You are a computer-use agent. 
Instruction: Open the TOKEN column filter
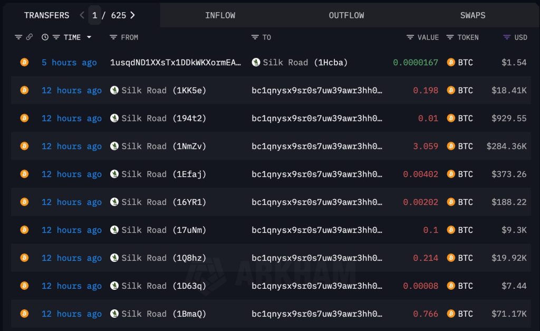click(450, 37)
